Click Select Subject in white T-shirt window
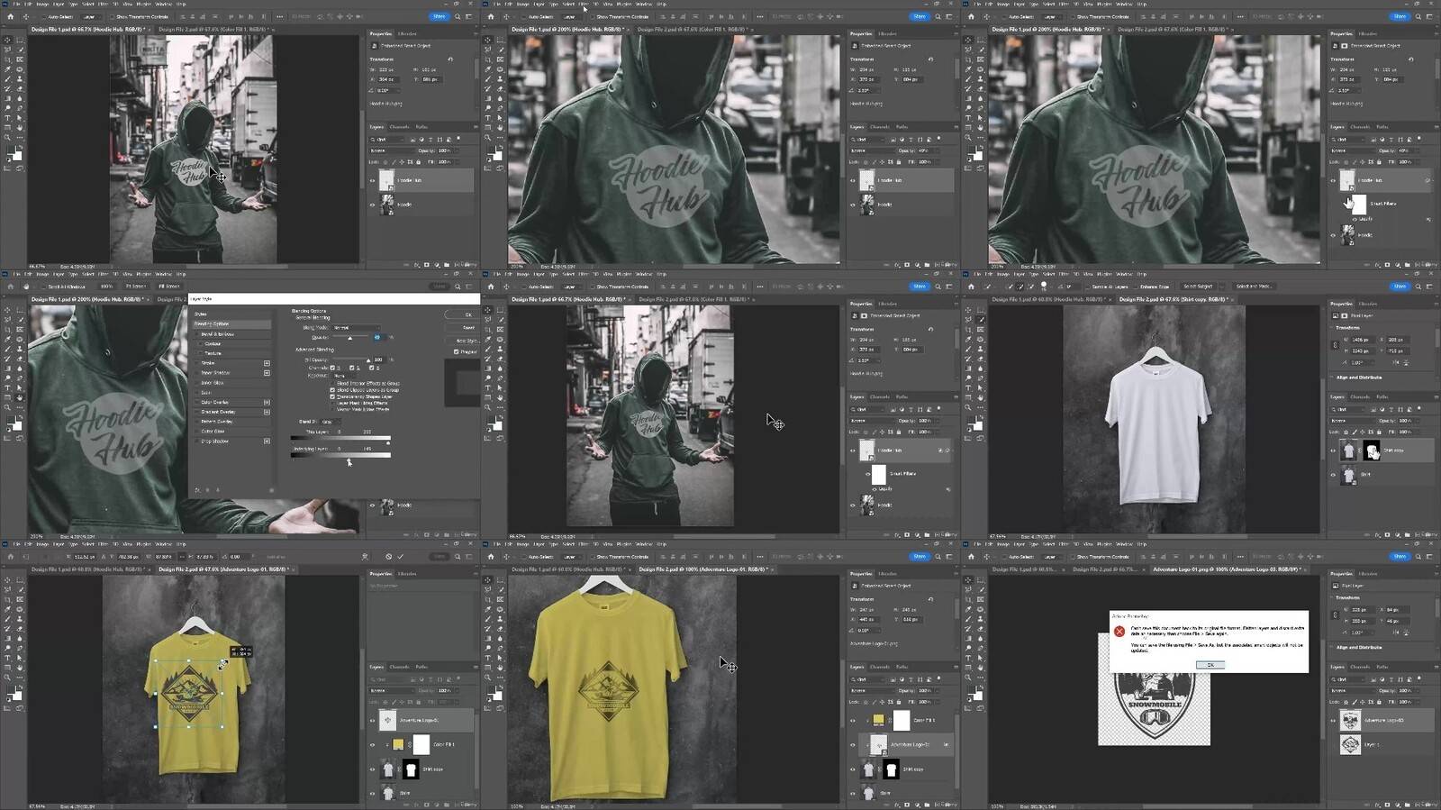The width and height of the screenshot is (1441, 810). pos(1198,287)
